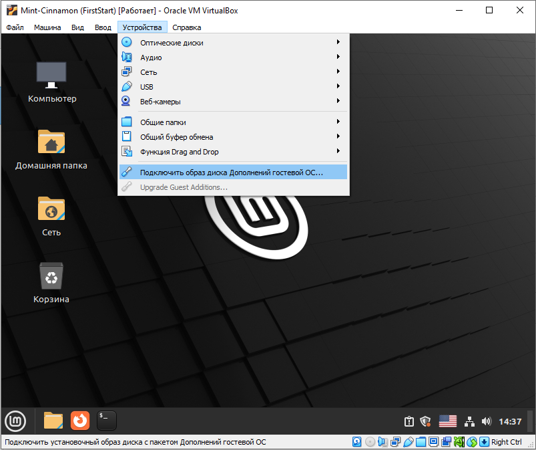The width and height of the screenshot is (536, 450).
Task: Expand the Веб-камеры submenu arrow
Action: (338, 101)
